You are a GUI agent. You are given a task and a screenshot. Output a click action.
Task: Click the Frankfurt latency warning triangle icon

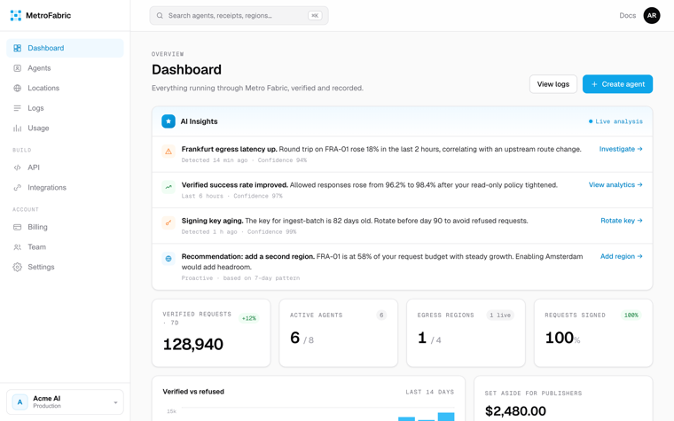pos(168,152)
